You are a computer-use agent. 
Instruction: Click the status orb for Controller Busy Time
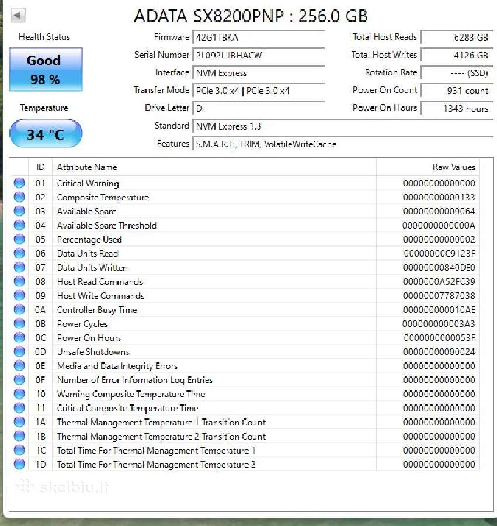click(19, 309)
